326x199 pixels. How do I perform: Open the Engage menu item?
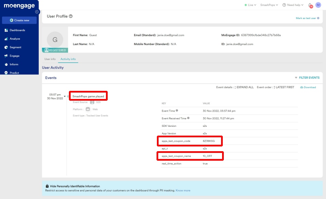point(14,56)
